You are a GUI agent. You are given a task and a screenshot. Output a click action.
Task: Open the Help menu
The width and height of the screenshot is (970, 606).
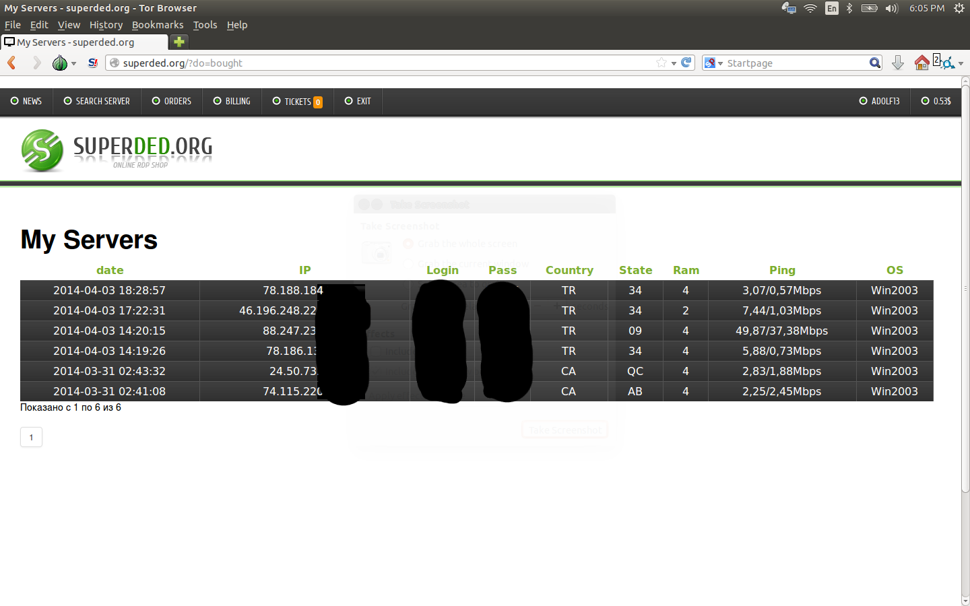[x=237, y=25]
